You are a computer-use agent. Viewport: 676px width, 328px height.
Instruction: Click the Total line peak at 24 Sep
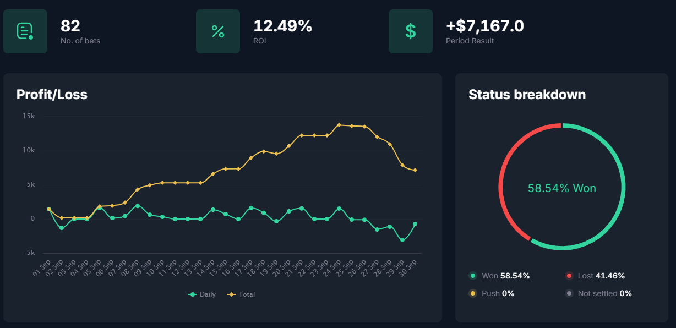tap(339, 125)
